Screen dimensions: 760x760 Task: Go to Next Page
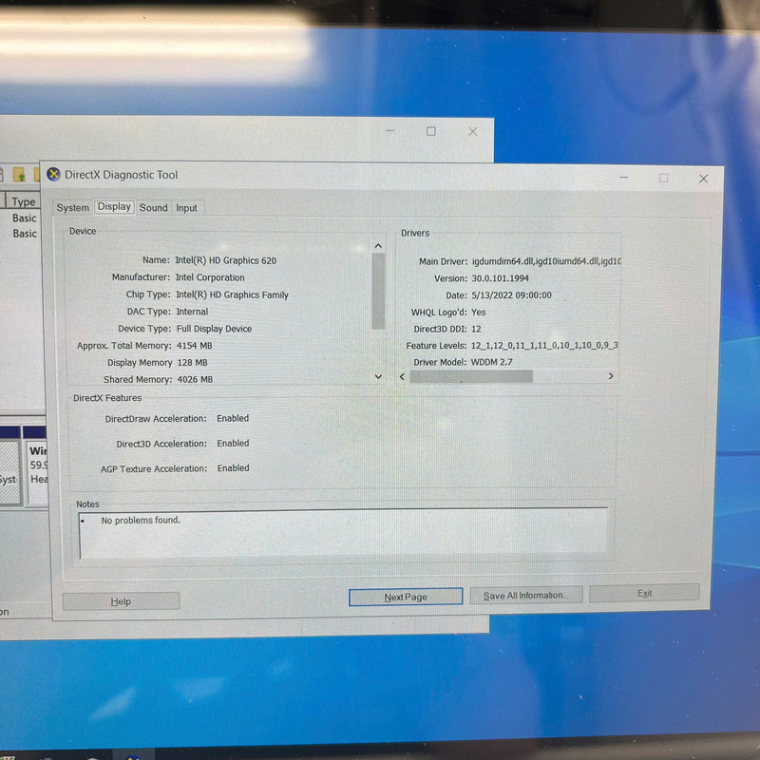coord(406,598)
